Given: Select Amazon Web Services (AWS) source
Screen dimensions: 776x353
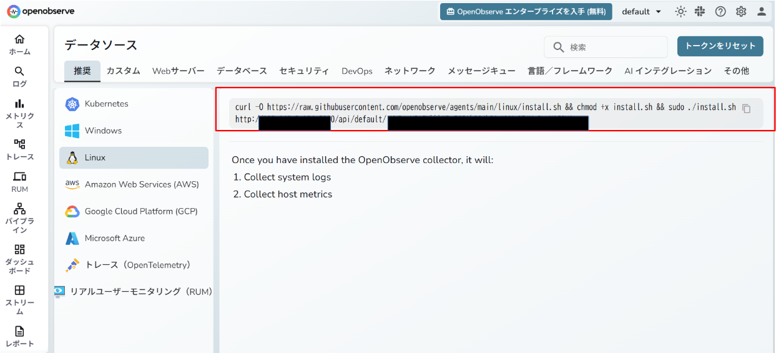Looking at the screenshot, I should click(134, 184).
